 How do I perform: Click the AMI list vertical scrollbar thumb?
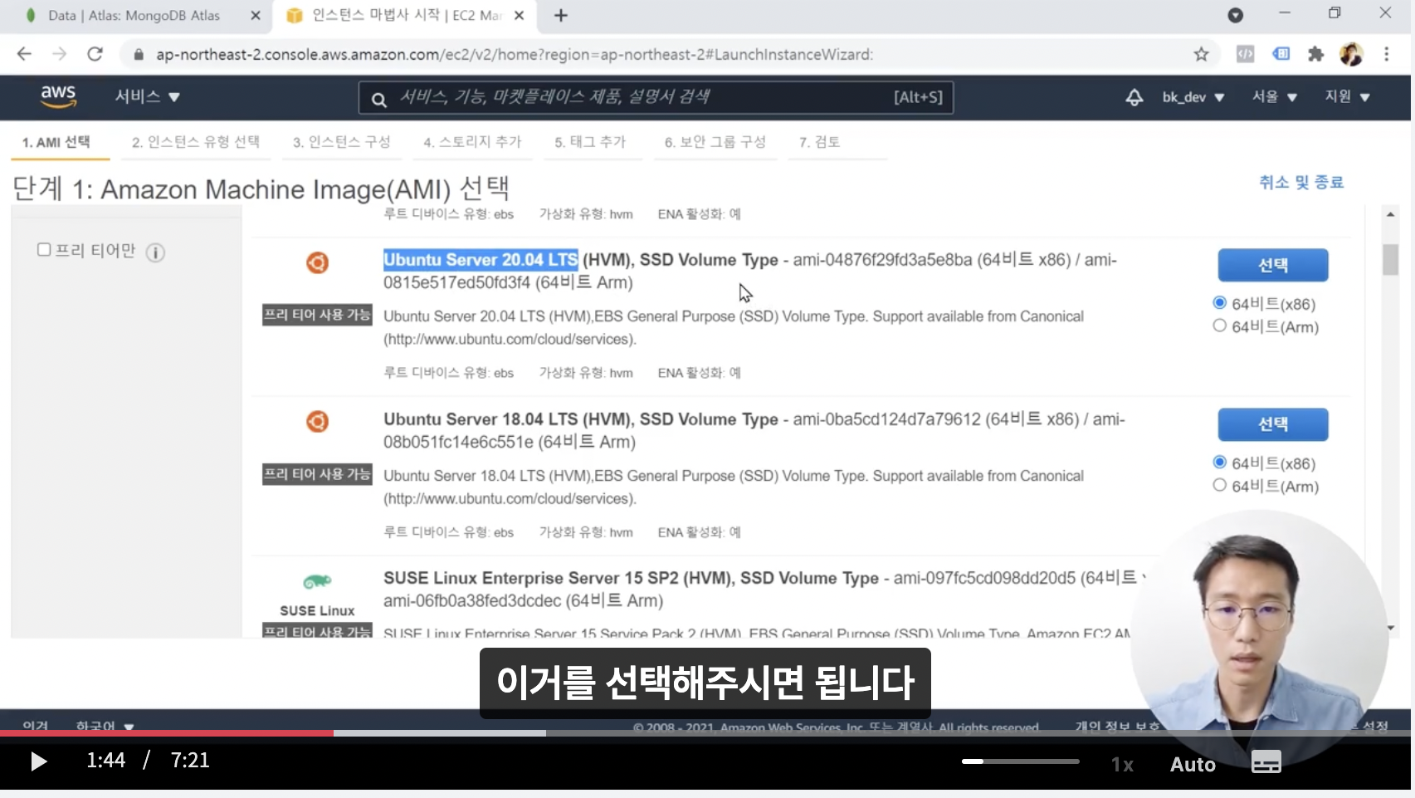1390,259
